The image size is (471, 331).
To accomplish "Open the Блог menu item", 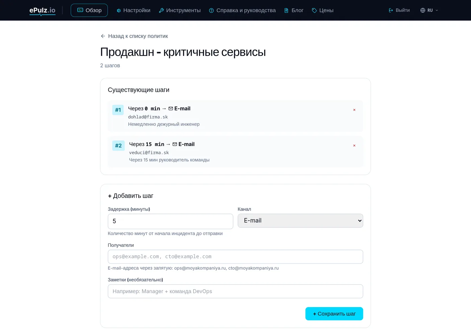I will [x=294, y=10].
